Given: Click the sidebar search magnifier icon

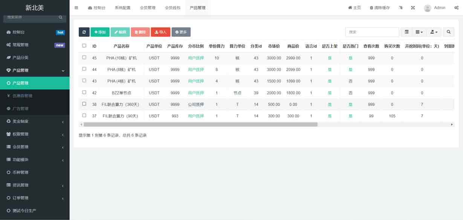Looking at the screenshot, I should [61, 17].
